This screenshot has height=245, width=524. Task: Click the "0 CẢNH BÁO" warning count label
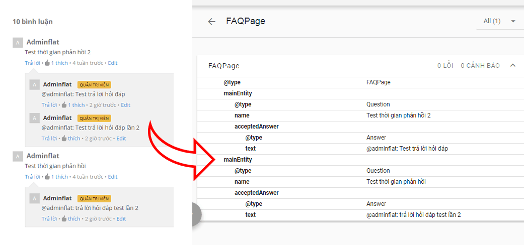tap(480, 66)
